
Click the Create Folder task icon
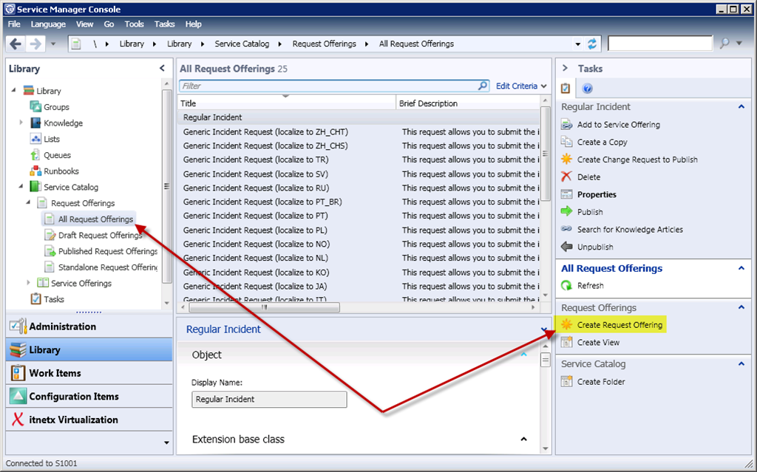tap(567, 382)
